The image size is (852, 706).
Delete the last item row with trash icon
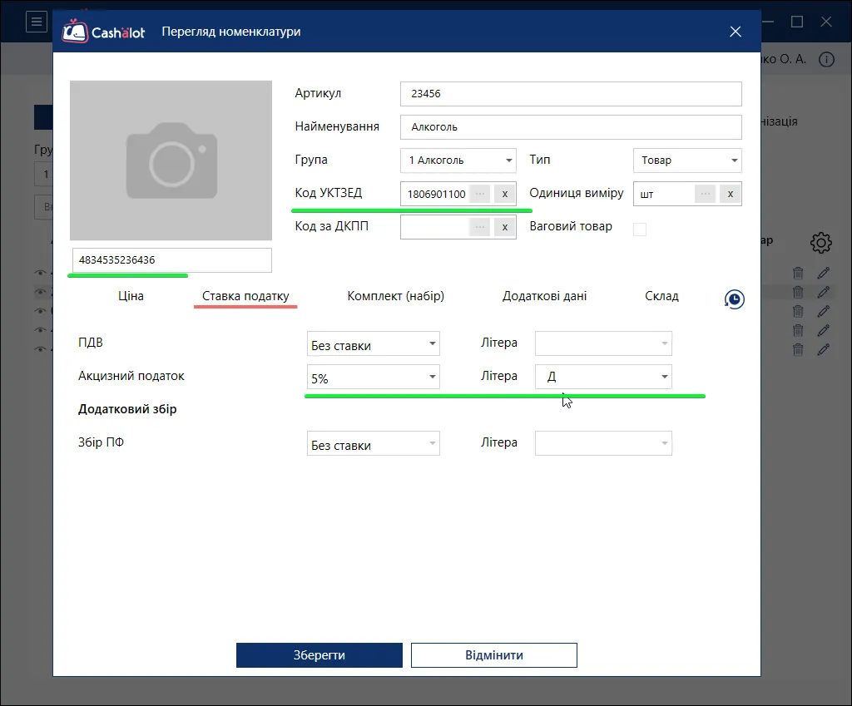[x=798, y=349]
